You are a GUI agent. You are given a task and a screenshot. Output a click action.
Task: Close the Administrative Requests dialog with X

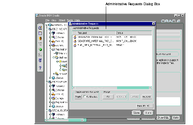[153, 24]
